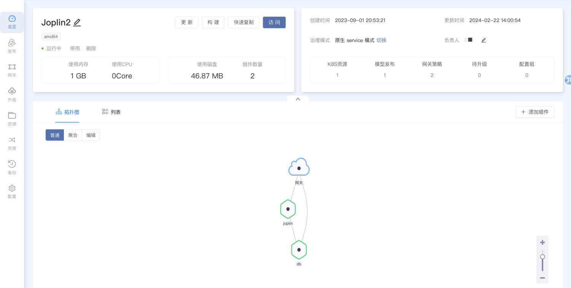Open the 配置组 count value
571x288 pixels.
pos(527,75)
